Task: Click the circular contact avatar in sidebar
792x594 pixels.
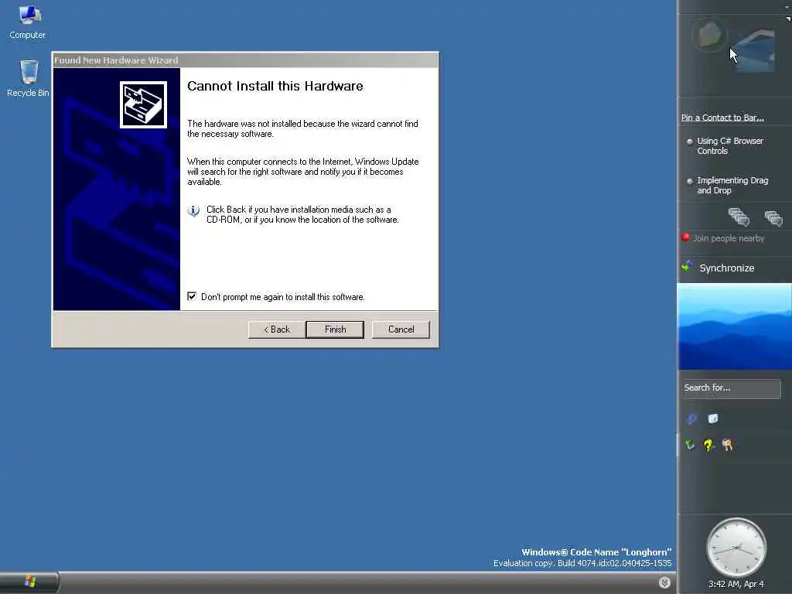Action: click(x=710, y=34)
